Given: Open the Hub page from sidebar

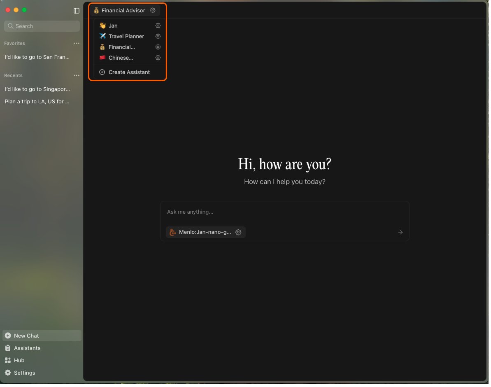Looking at the screenshot, I should [19, 360].
